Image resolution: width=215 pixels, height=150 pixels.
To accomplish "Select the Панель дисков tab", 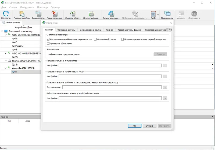I will click(x=11, y=23).
